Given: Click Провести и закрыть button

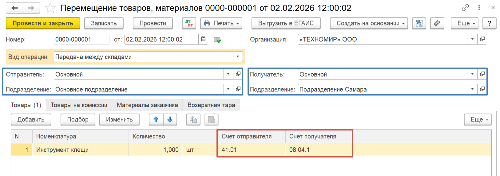Looking at the screenshot, I should coord(43,23).
